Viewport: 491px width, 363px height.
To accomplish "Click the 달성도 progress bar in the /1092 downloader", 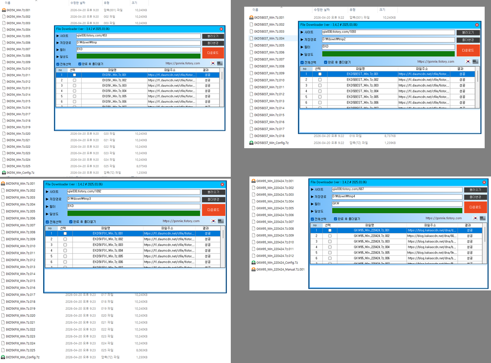I will (134, 214).
